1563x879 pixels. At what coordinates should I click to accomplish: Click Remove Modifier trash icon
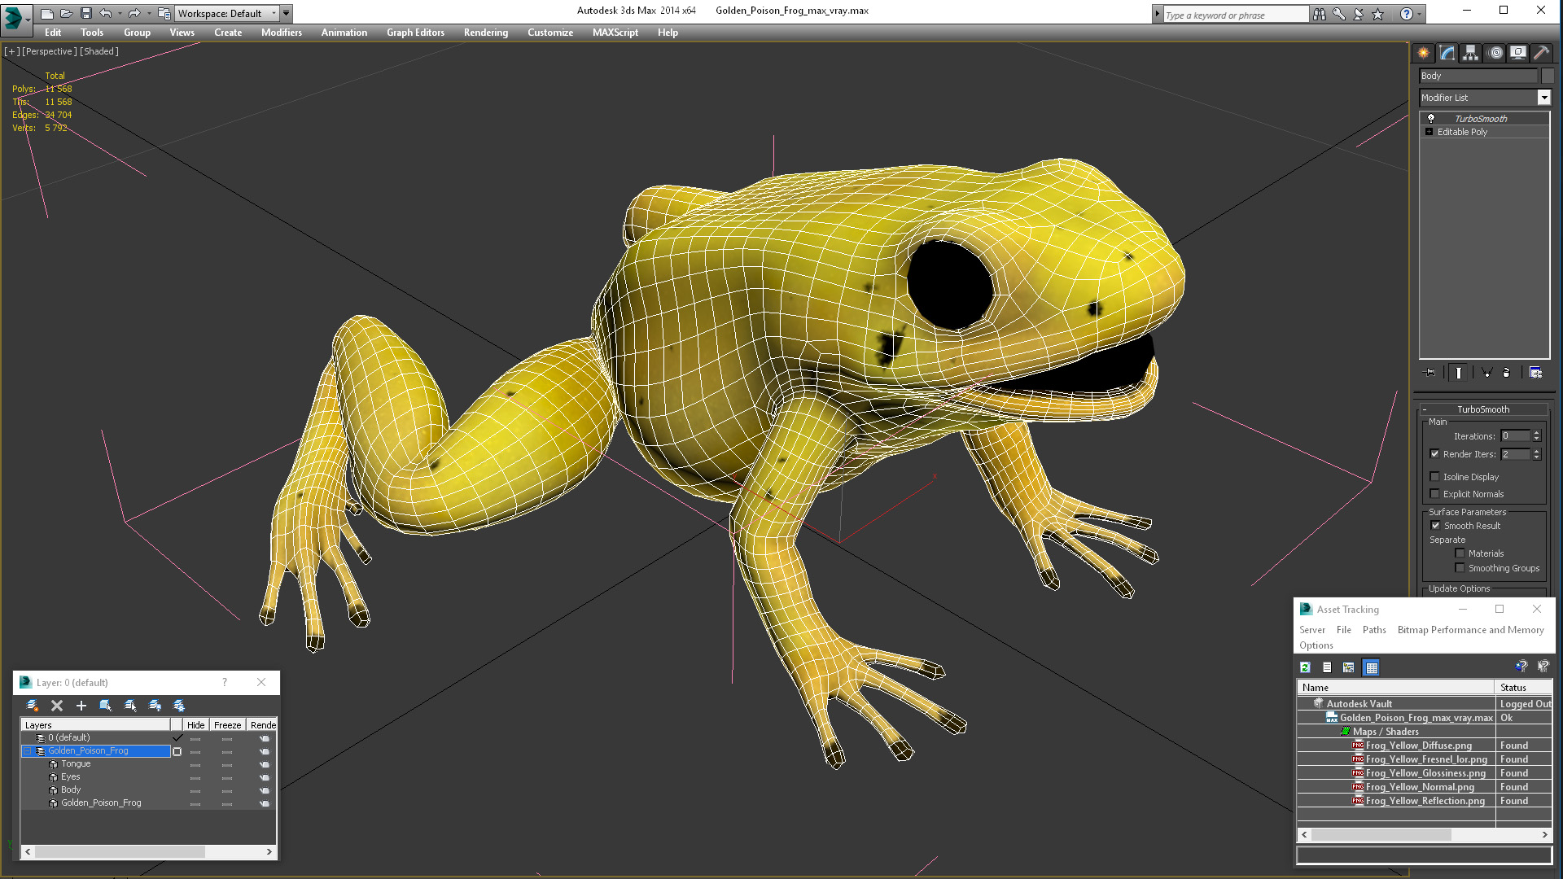(1506, 373)
